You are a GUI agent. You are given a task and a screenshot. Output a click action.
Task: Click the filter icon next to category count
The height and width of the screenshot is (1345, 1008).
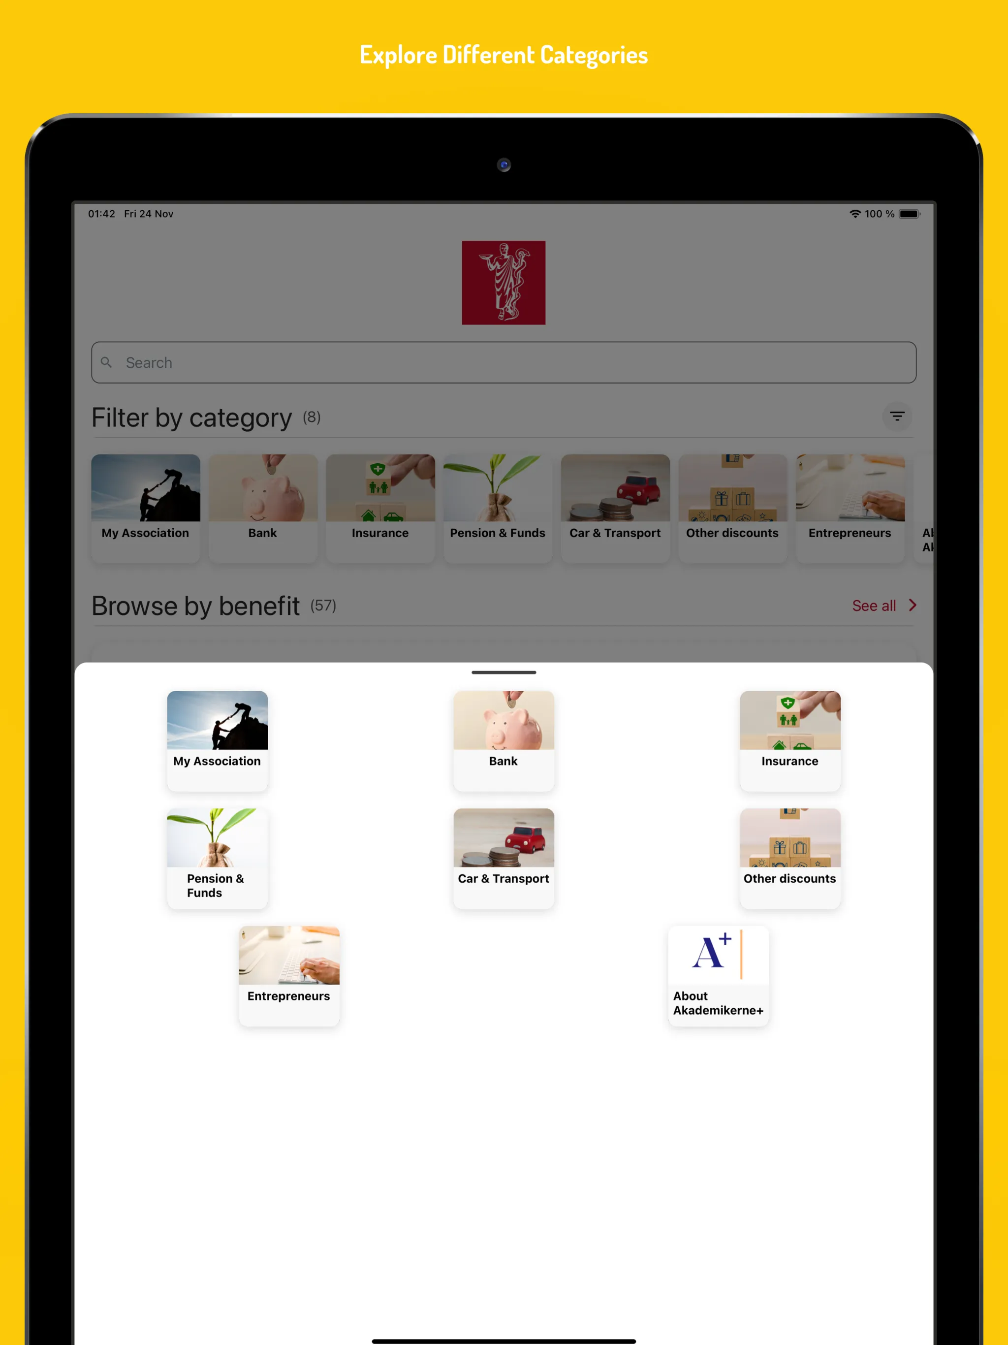(897, 416)
